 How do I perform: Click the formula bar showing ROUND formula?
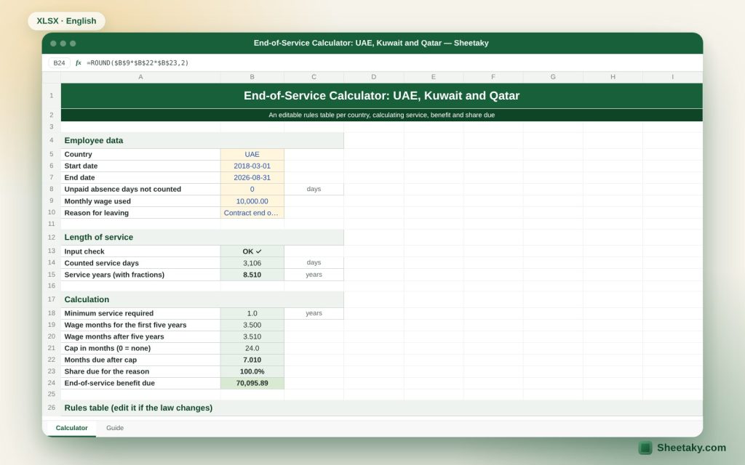pyautogui.click(x=138, y=62)
